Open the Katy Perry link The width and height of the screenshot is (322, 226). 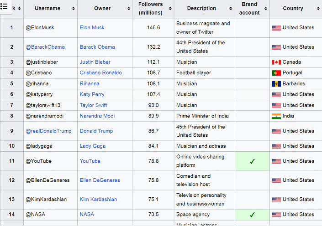92,94
